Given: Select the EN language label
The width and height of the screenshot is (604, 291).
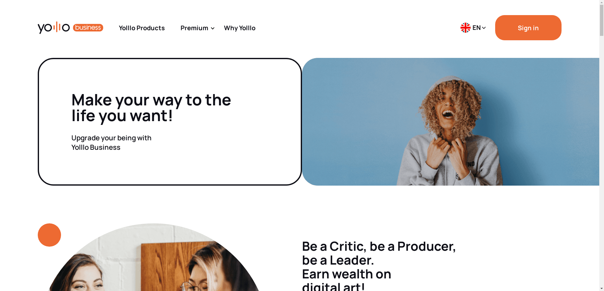Looking at the screenshot, I should (x=477, y=28).
